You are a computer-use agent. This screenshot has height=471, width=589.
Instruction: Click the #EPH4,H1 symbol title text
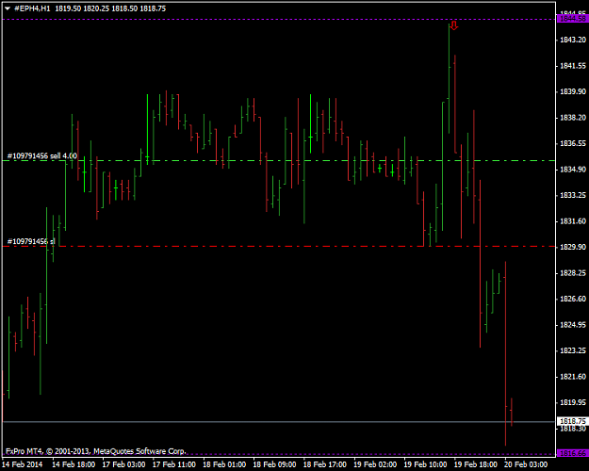click(32, 8)
